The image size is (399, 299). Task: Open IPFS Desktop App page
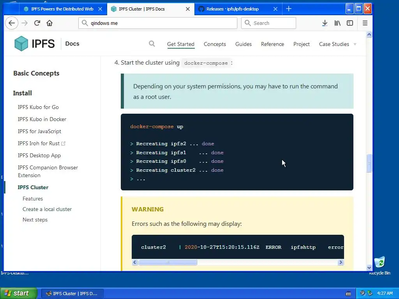(39, 155)
